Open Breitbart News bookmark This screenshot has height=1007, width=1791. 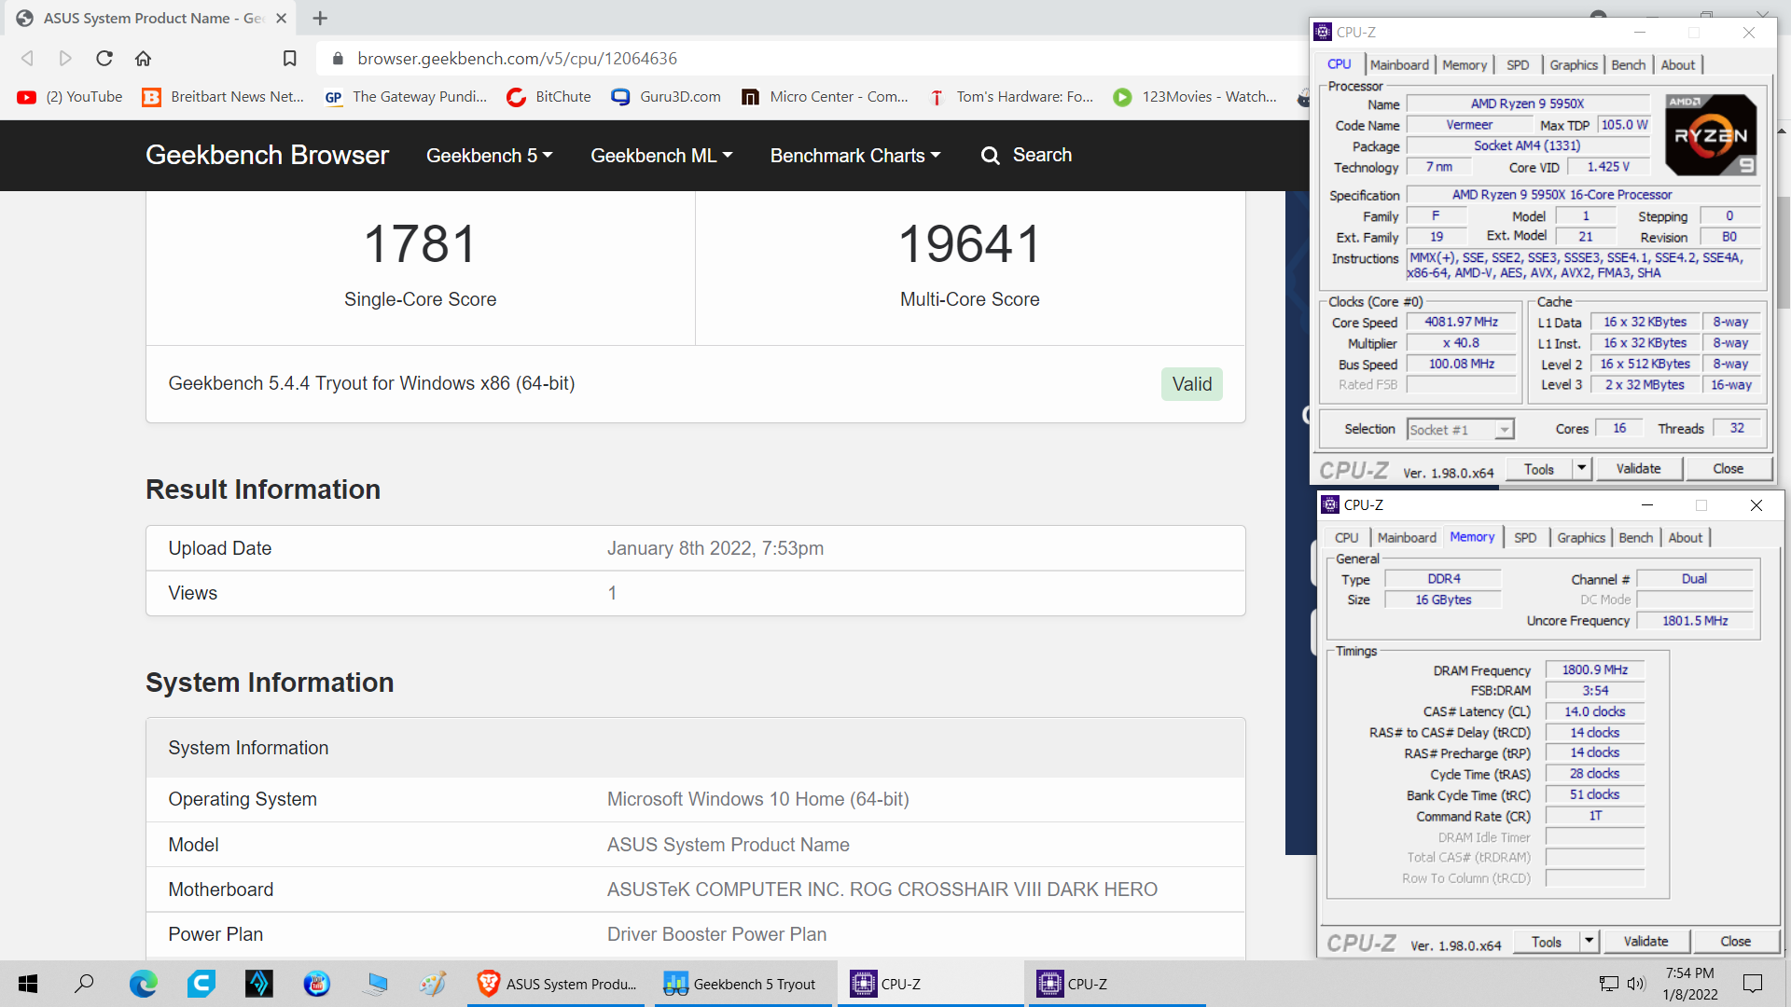pyautogui.click(x=223, y=97)
